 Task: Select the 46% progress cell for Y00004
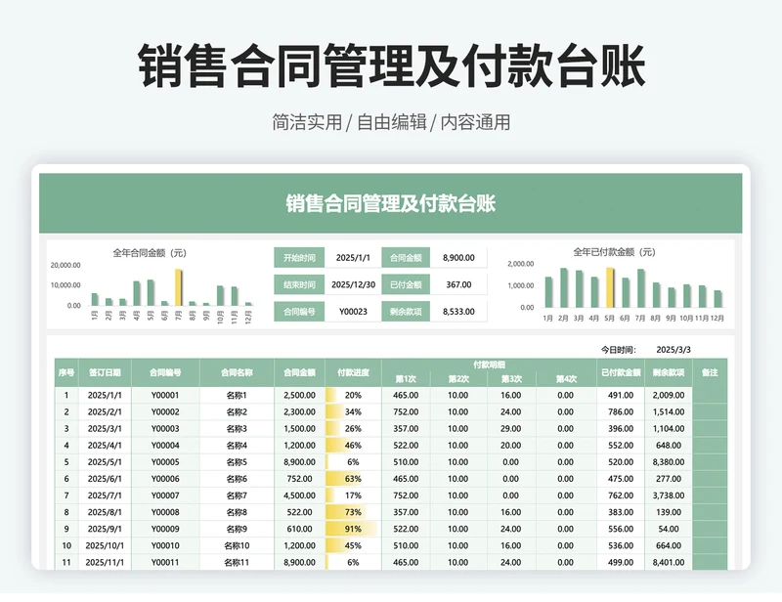point(353,446)
